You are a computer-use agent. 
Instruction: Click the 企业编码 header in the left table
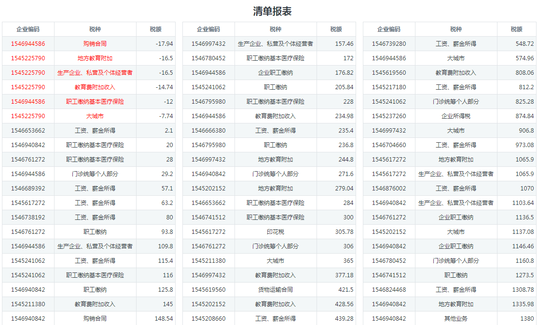pyautogui.click(x=28, y=29)
